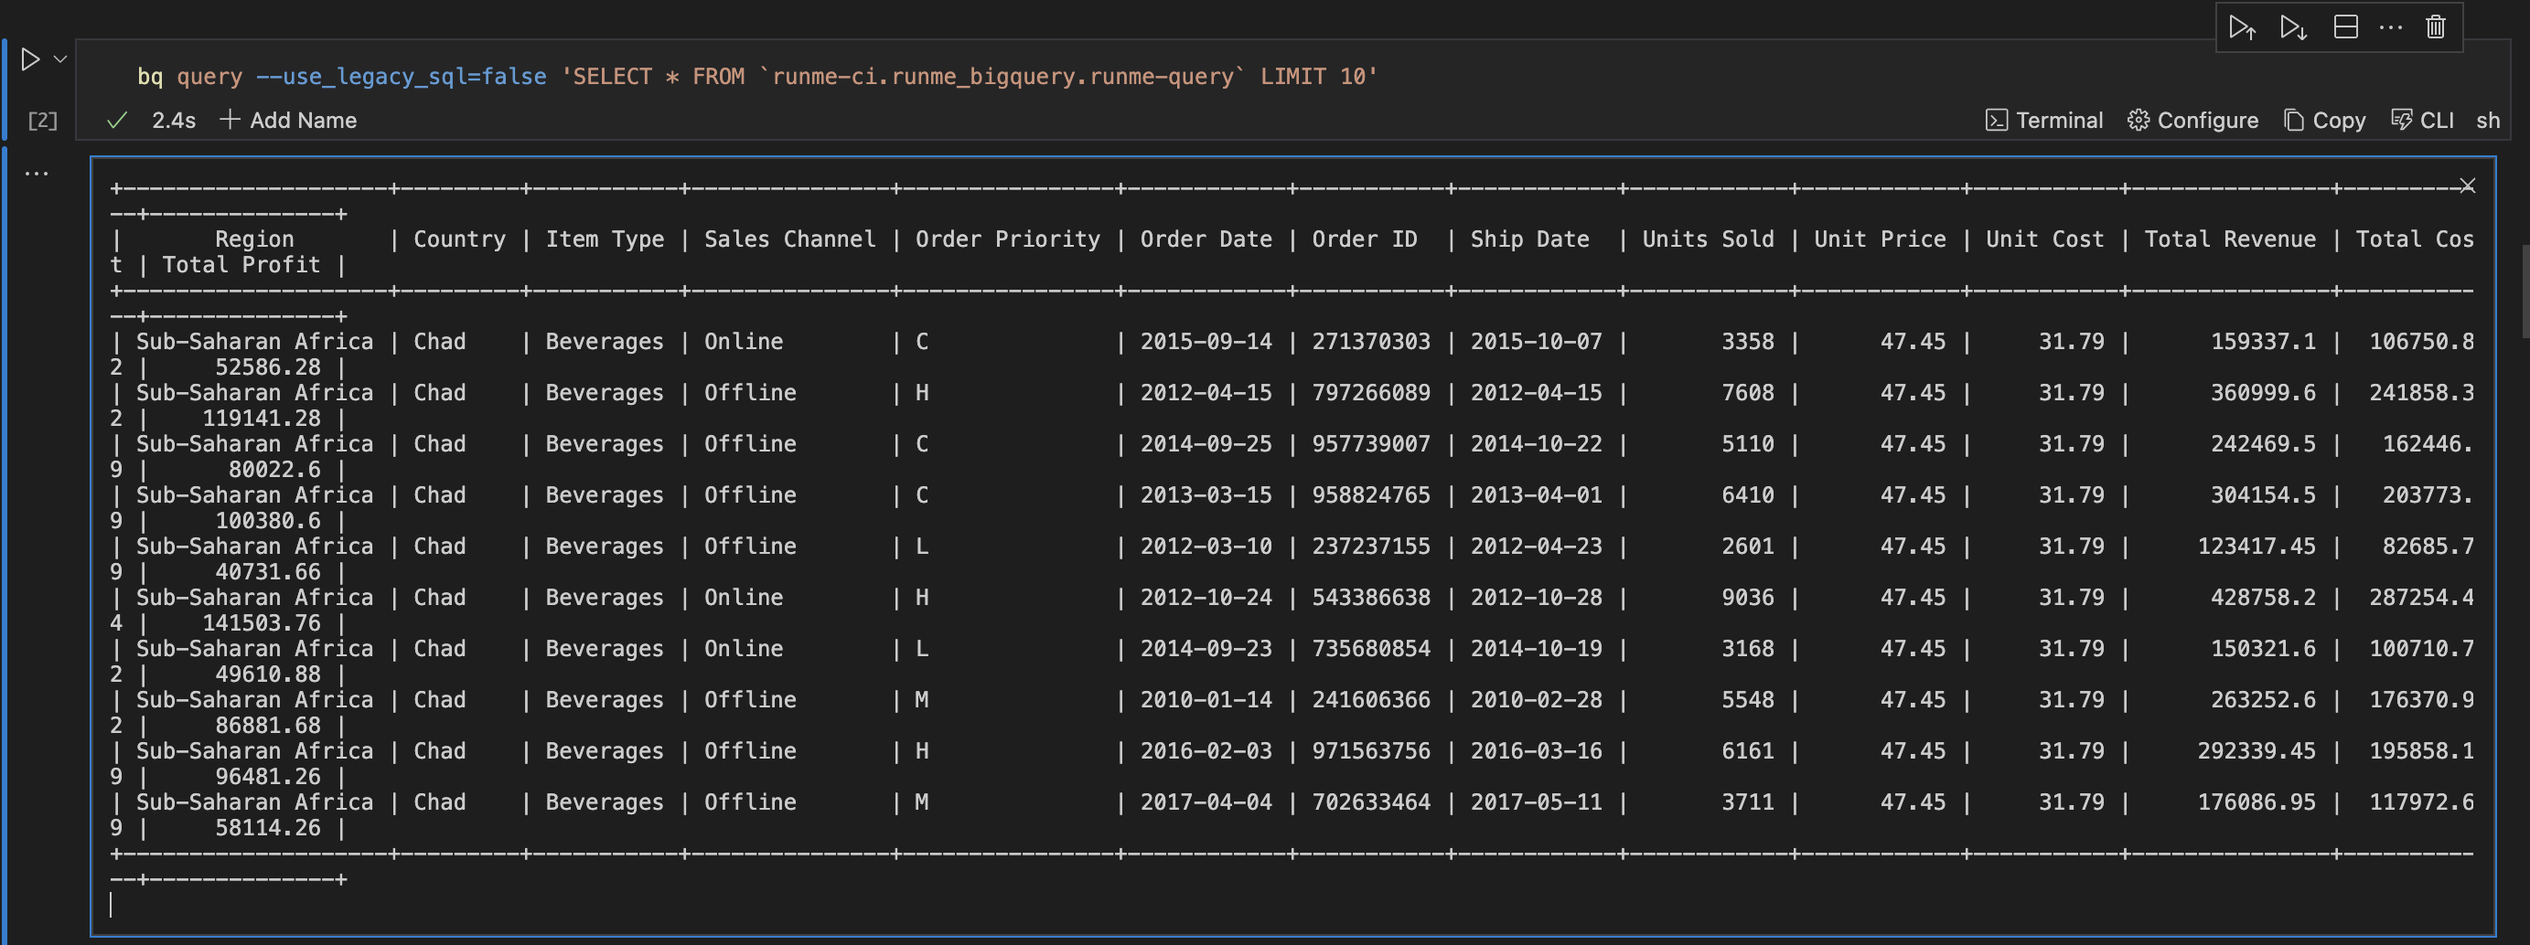Click Execute Above Cells icon
2530x945 pixels.
coord(2241,27)
